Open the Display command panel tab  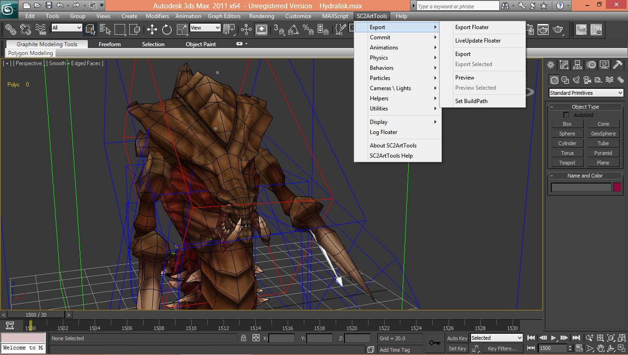[x=604, y=65]
